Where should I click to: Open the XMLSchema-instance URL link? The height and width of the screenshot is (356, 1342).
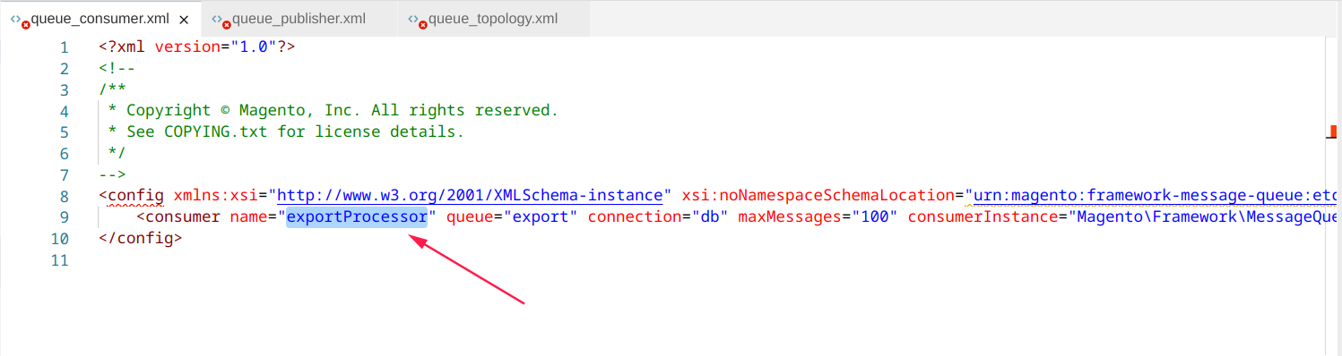[471, 195]
